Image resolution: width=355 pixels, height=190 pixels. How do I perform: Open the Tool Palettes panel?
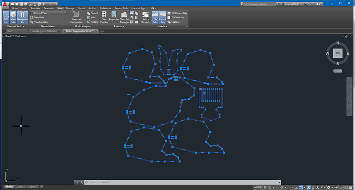104,17
